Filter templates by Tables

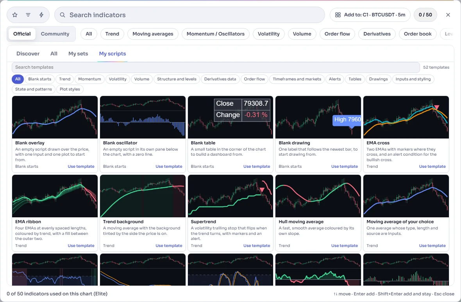pos(355,79)
